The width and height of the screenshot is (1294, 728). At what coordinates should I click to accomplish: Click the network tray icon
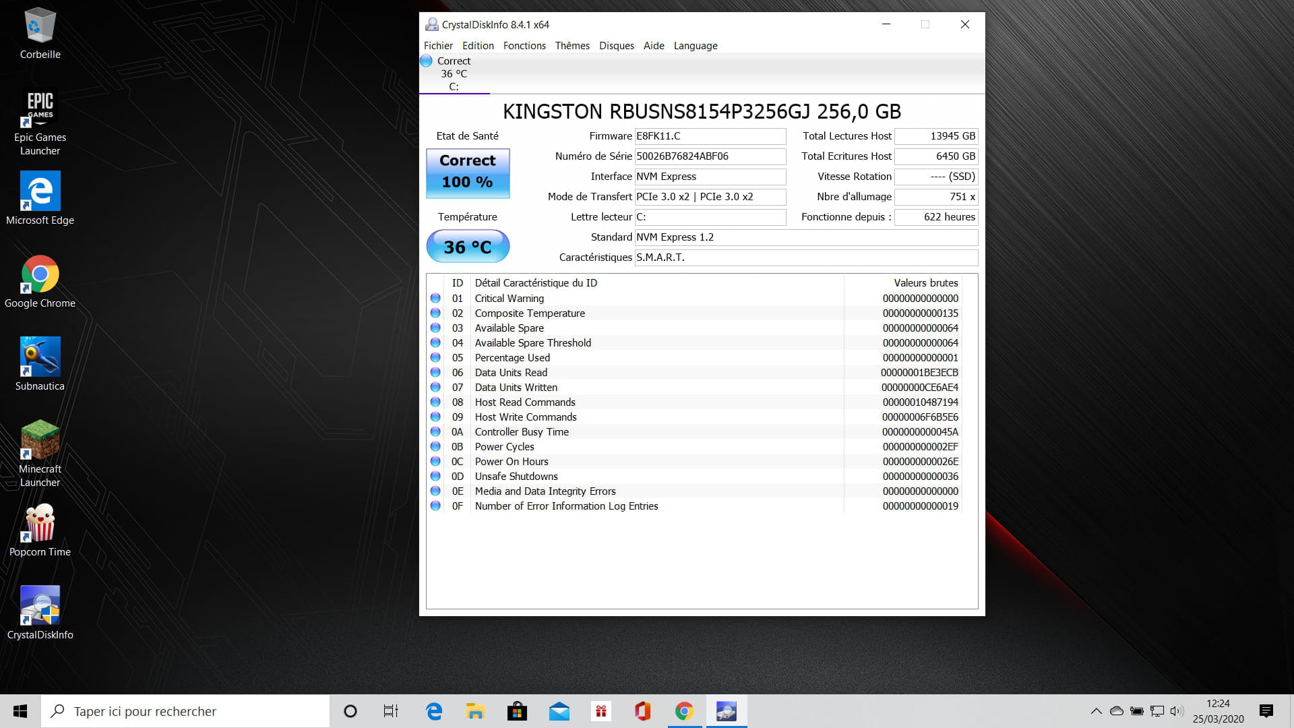click(1157, 711)
